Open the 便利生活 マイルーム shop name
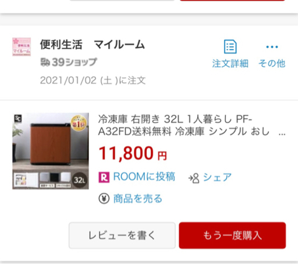 click(93, 44)
